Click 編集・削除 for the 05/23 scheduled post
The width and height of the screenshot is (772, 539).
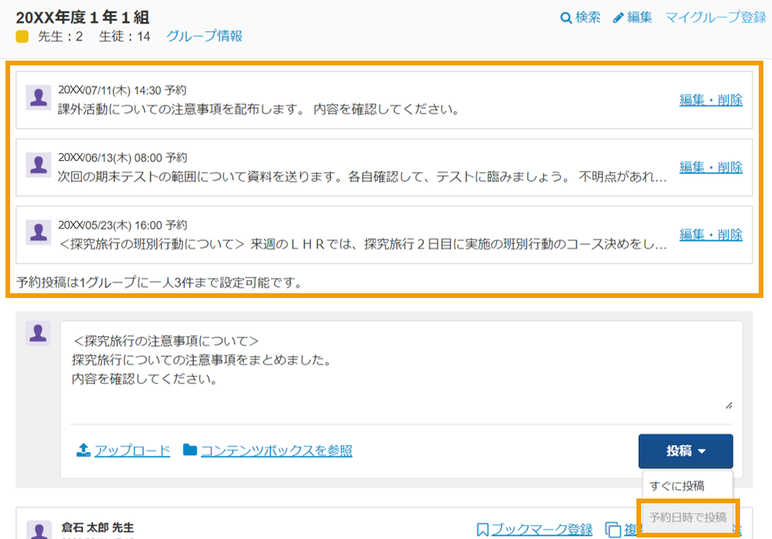(x=711, y=235)
